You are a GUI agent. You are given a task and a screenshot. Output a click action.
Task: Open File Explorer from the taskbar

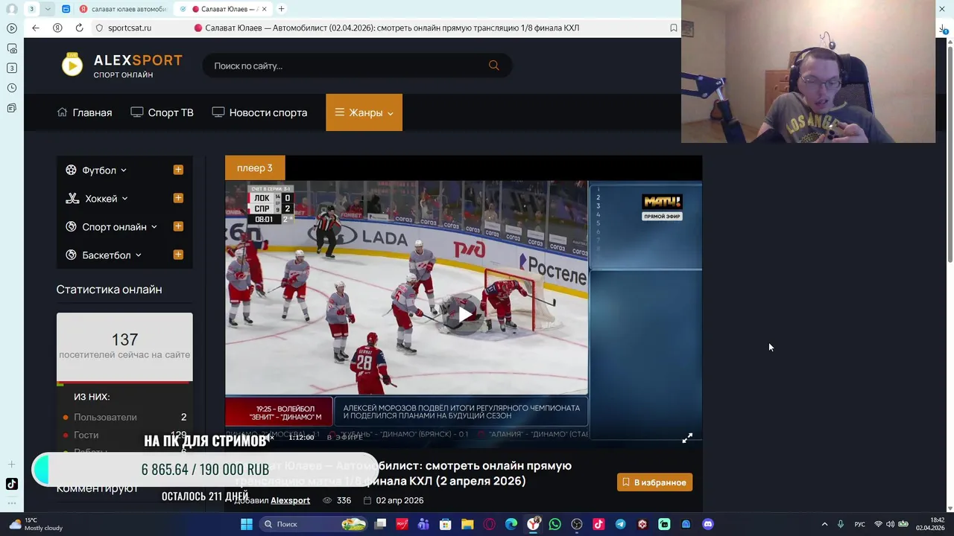pos(467,524)
